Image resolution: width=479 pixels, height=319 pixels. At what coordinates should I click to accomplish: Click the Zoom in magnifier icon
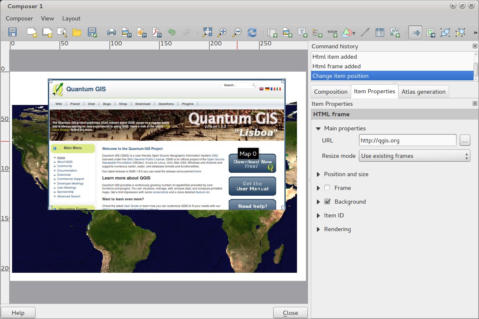point(222,32)
